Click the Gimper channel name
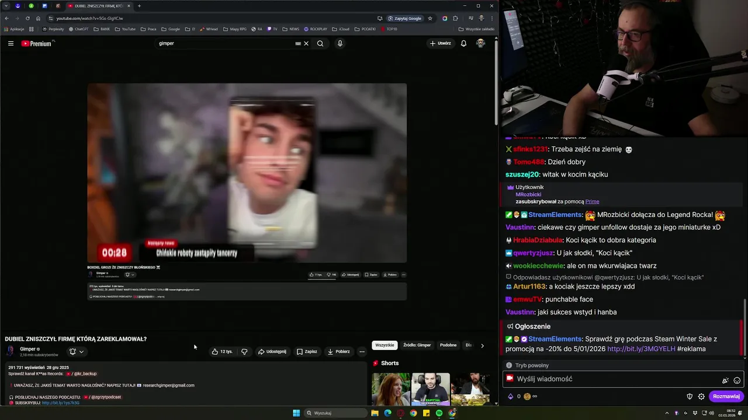 pos(27,349)
